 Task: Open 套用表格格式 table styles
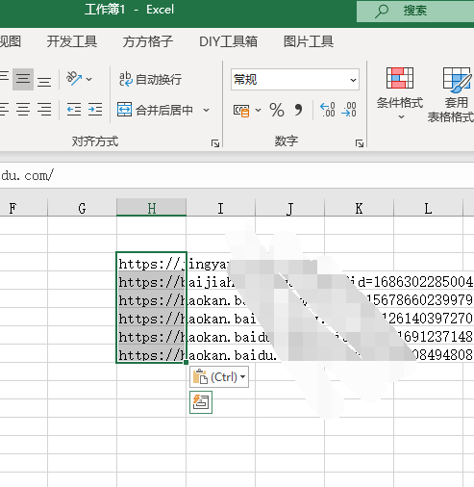tap(452, 95)
